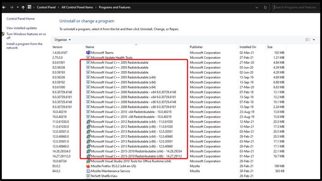This screenshot has width=322, height=181.
Task: Sort by the Version column header
Action: [57, 47]
